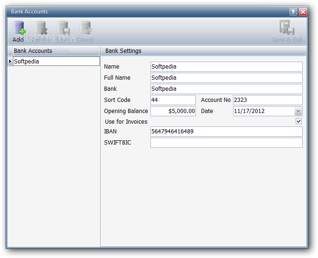Toggle the Use for Invoices checkbox
Image resolution: width=318 pixels, height=258 pixels.
tap(299, 121)
